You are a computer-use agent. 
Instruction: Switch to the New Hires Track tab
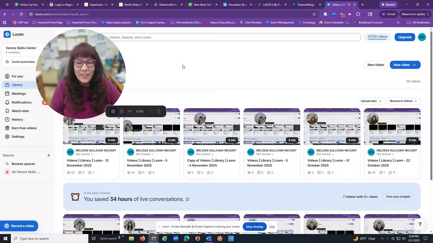pyautogui.click(x=204, y=5)
